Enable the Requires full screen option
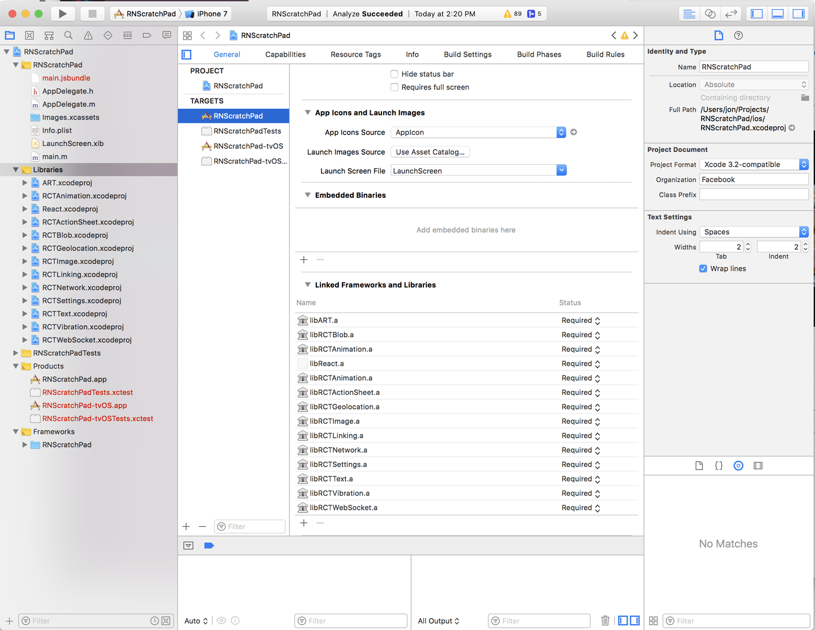Viewport: 815px width, 630px height. point(394,87)
